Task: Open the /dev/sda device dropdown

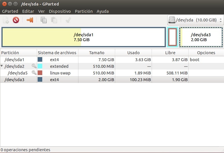Action: [x=195, y=20]
